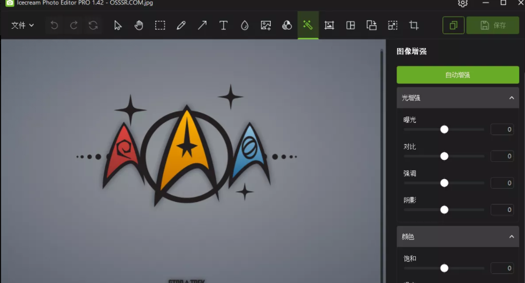Click the crop tool icon
The width and height of the screenshot is (525, 283).
(x=414, y=25)
